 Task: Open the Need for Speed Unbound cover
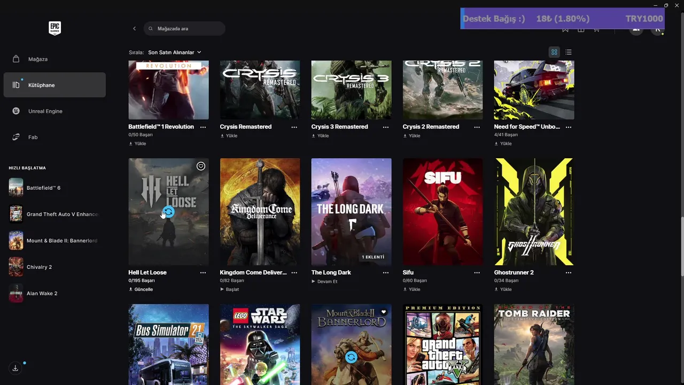(x=534, y=90)
